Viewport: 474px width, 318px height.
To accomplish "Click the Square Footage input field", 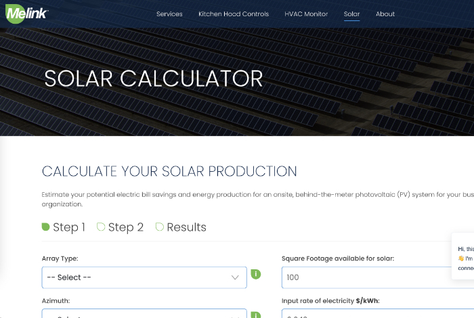I will (378, 277).
